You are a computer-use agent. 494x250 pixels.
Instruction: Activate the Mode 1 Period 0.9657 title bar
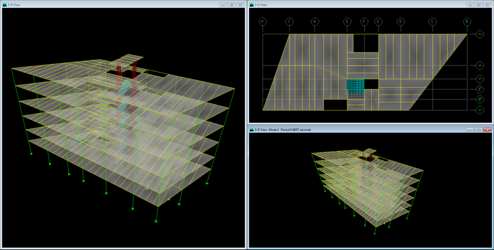click(357, 130)
